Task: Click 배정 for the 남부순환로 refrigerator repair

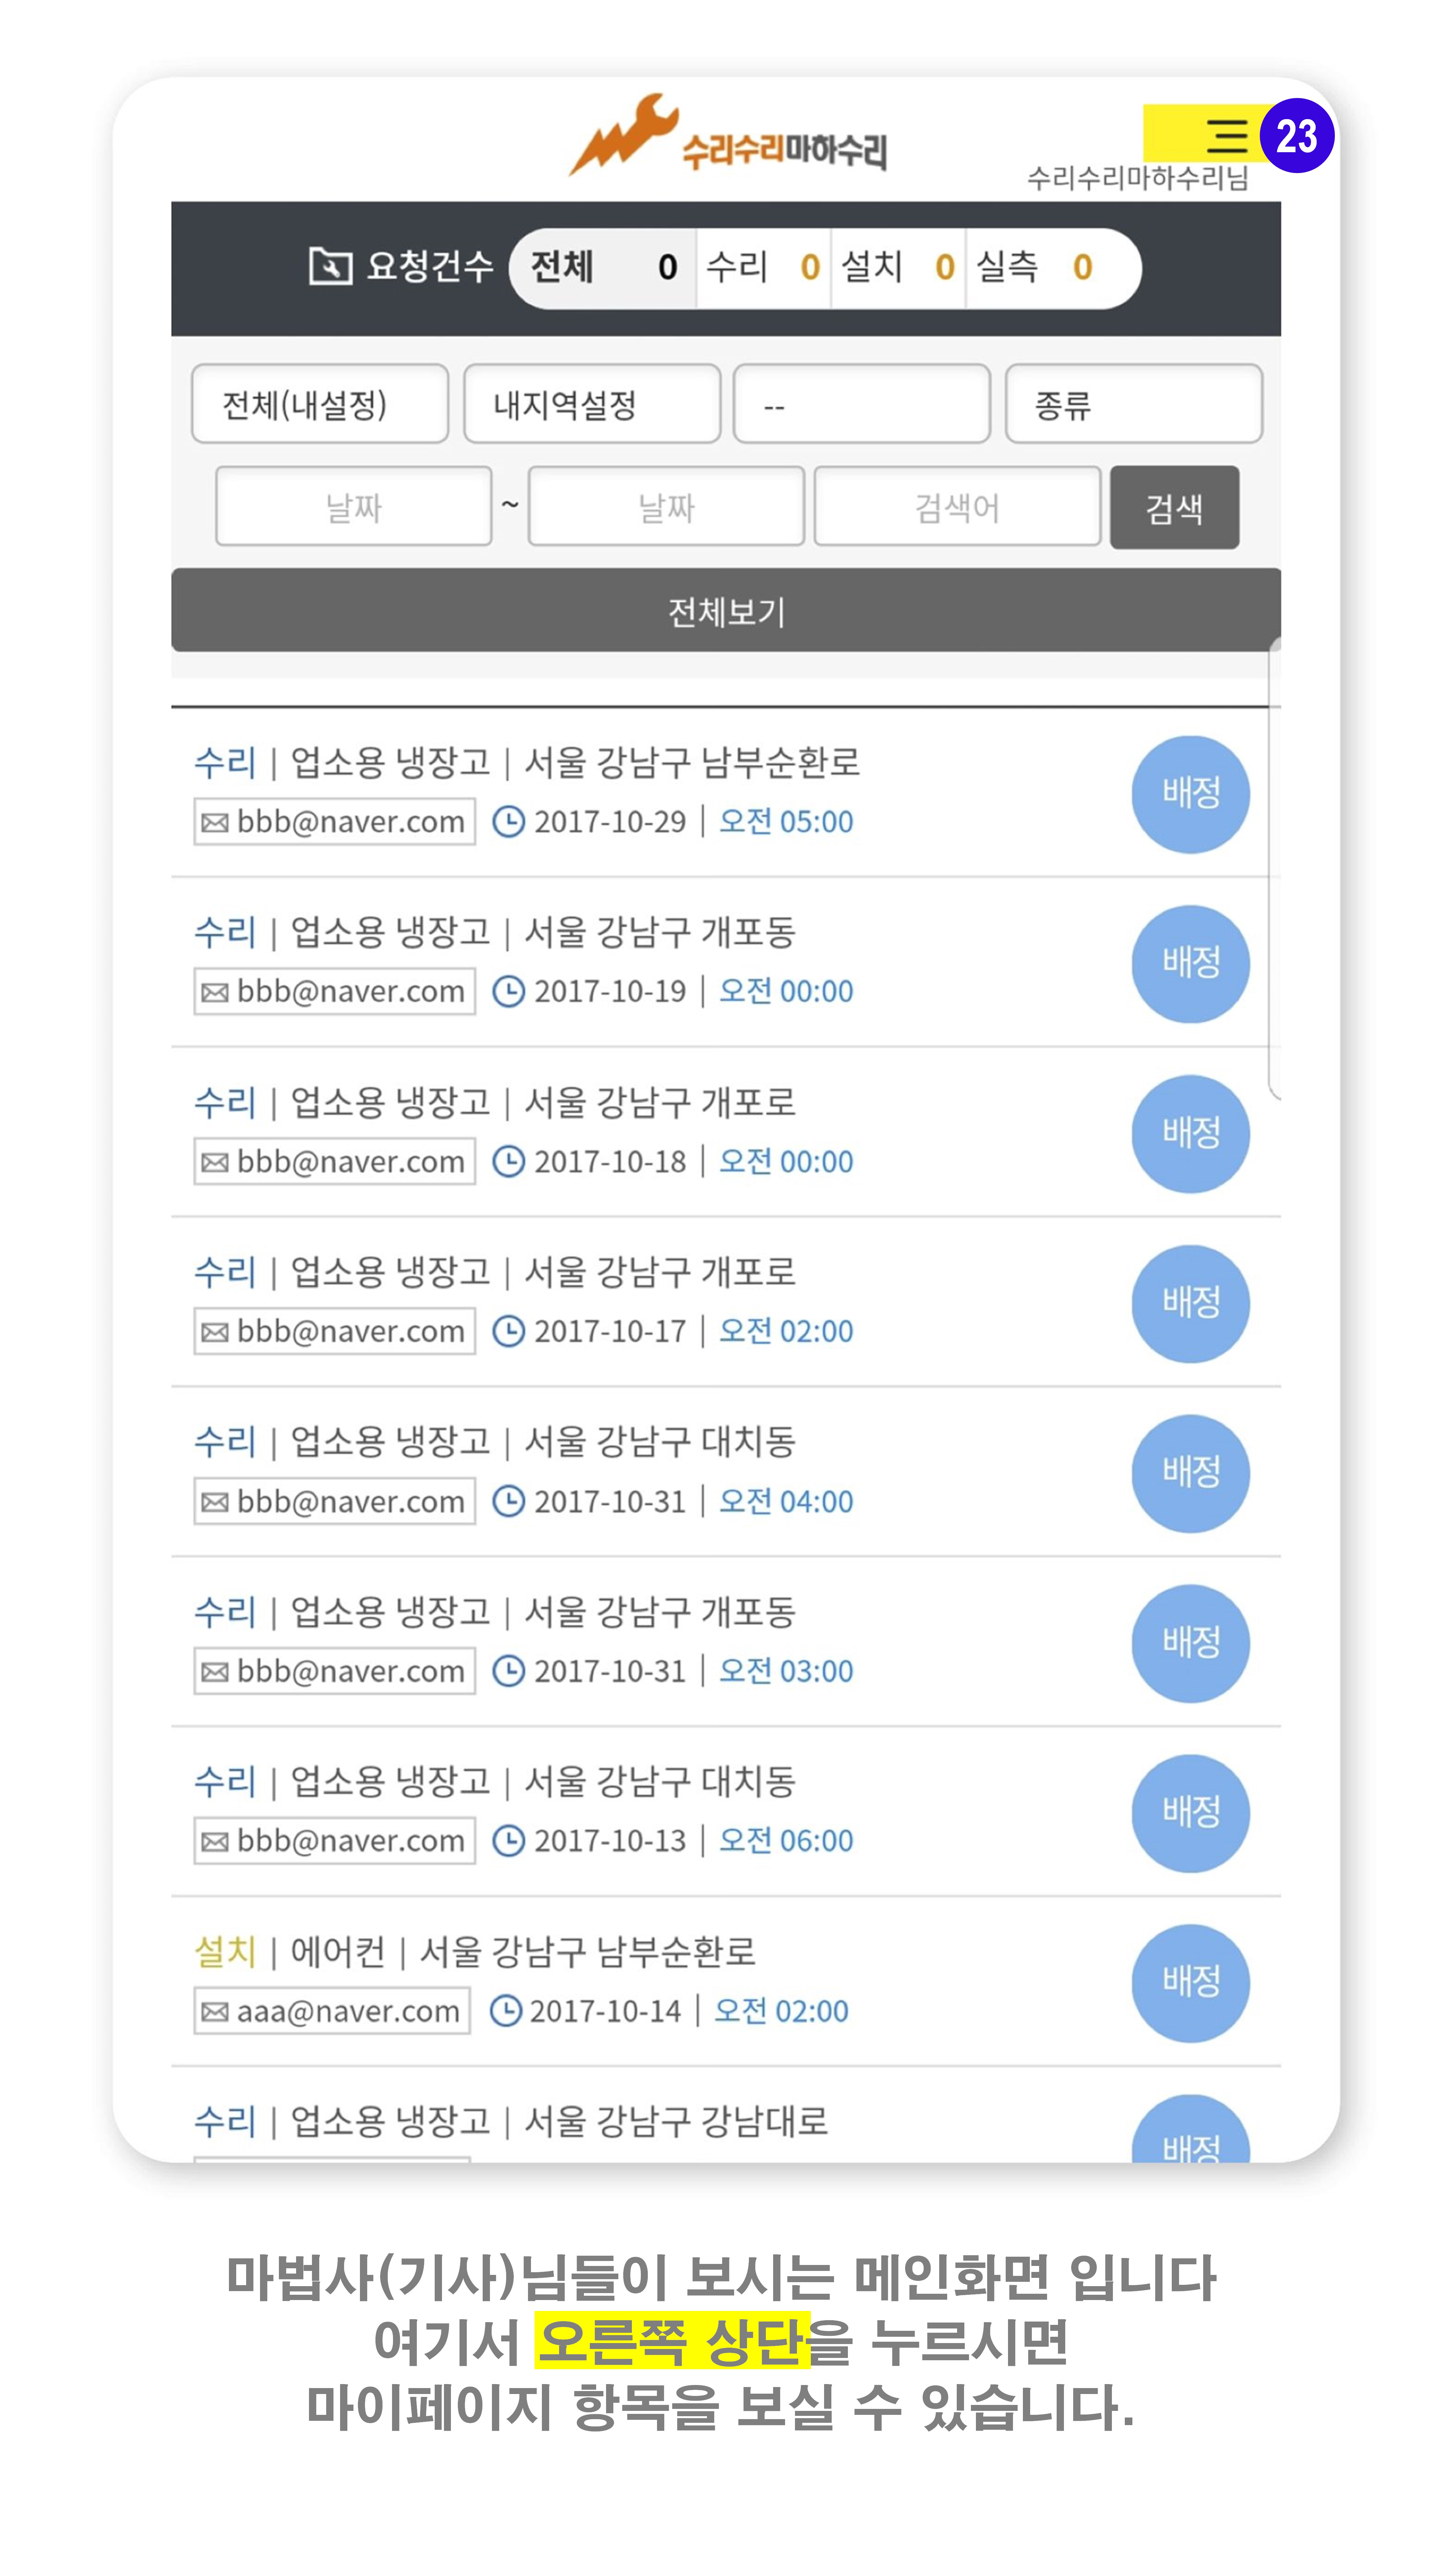Action: pyautogui.click(x=1190, y=794)
